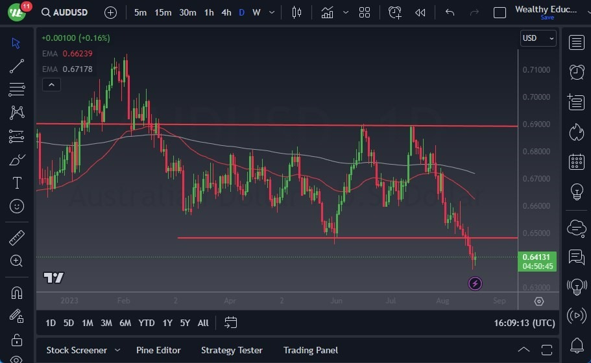Open the layout setup square button
Viewport: 591px width, 363px height.
click(500, 12)
